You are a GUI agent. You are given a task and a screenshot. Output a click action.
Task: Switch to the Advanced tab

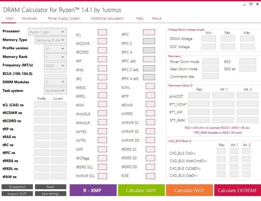[29, 18]
